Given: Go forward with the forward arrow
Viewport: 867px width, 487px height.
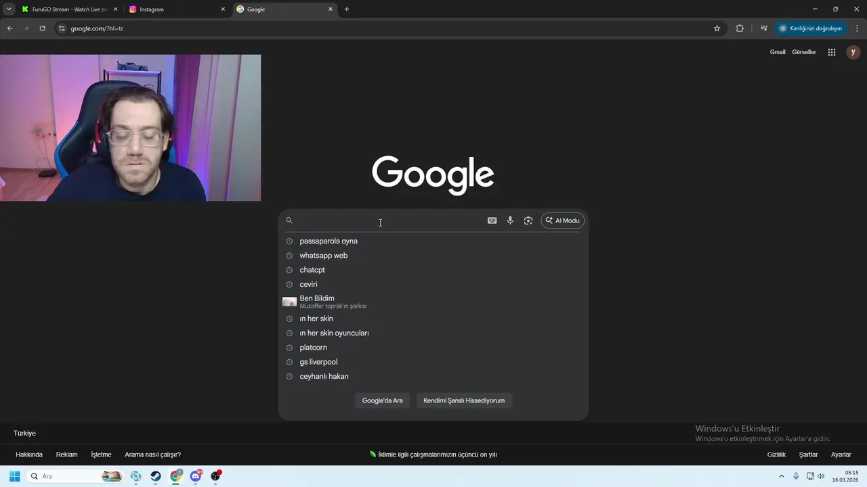Looking at the screenshot, I should (26, 28).
